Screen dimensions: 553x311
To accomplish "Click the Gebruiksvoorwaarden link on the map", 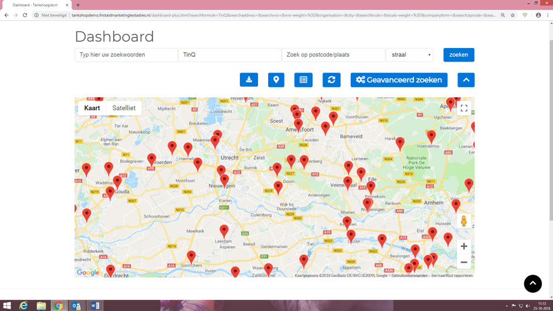I will [x=409, y=275].
